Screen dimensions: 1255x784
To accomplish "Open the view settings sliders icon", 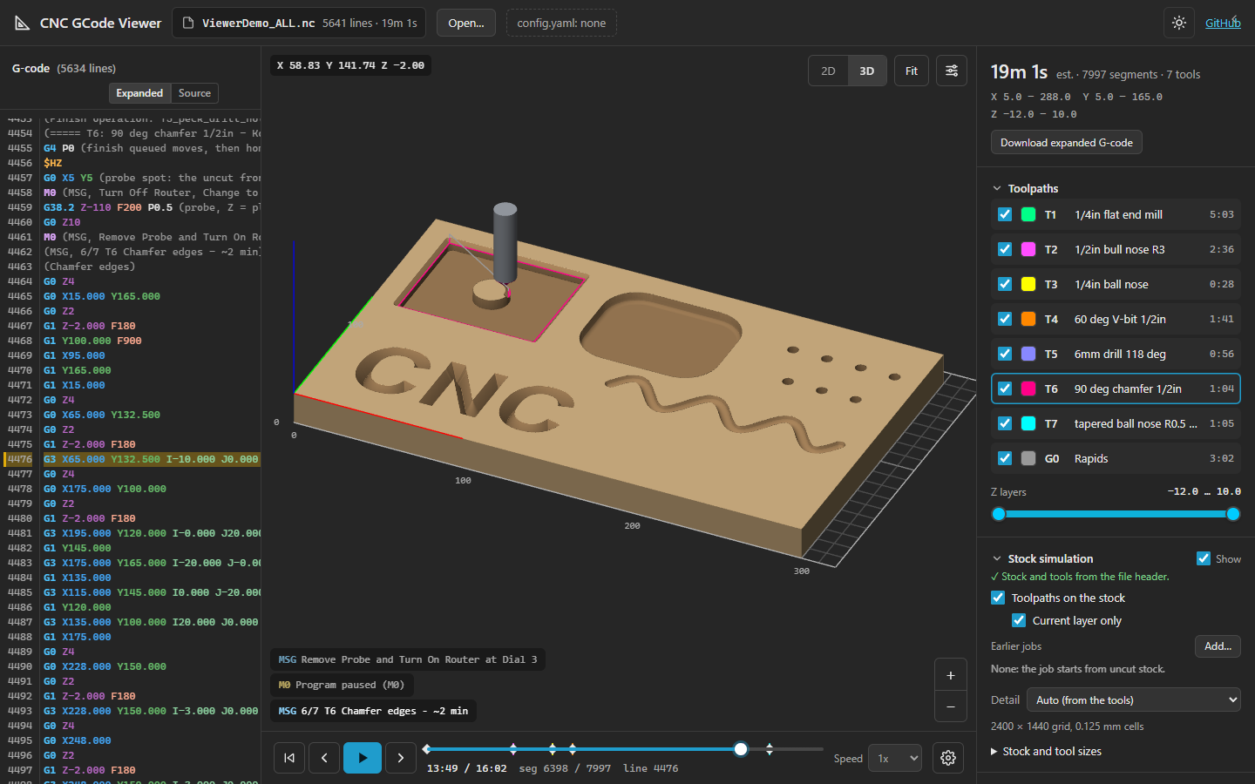I will coord(952,71).
